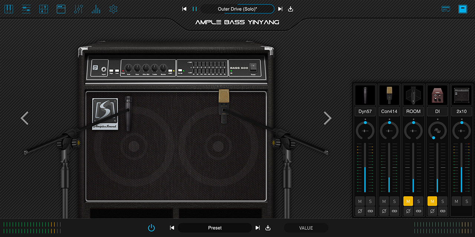
Task: Open the Con414 mic selector
Action: tap(389, 111)
